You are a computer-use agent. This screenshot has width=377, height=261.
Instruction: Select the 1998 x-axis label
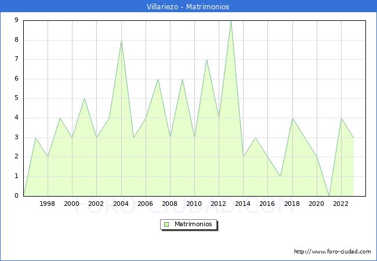coord(47,204)
